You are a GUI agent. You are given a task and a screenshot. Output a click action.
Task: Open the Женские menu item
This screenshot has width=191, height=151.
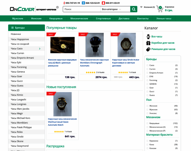pos(36,19)
